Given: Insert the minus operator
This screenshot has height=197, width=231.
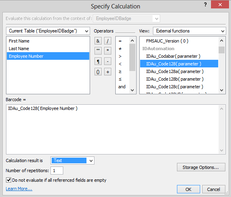Looking at the screenshot, I should (108, 61).
